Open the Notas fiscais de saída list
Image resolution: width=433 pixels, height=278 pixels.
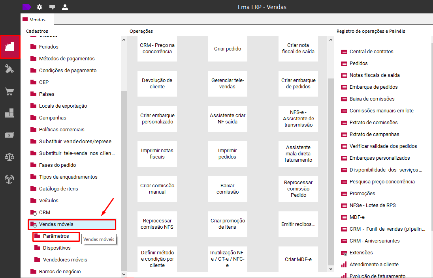(x=374, y=75)
